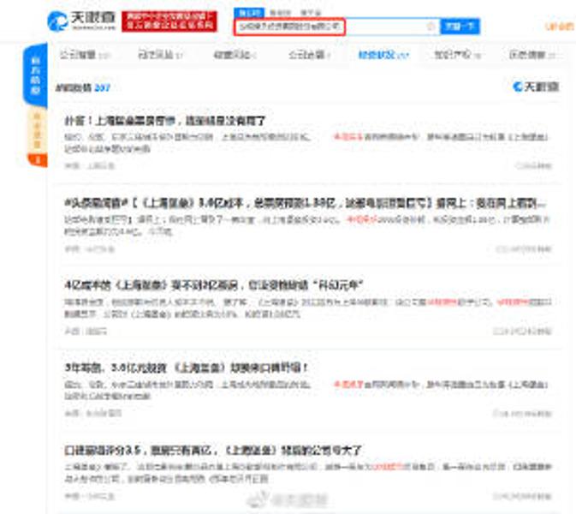Open the 公司发展 tab
Image resolution: width=576 pixels, height=514 pixels.
click(x=304, y=55)
